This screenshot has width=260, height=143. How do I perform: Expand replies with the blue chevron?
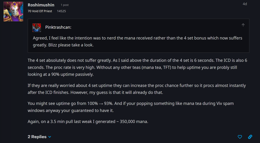click(x=50, y=137)
